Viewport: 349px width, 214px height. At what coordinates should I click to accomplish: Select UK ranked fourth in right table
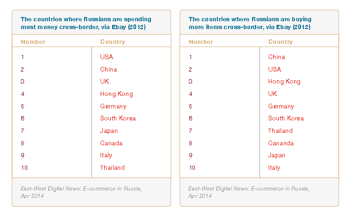pyautogui.click(x=273, y=94)
